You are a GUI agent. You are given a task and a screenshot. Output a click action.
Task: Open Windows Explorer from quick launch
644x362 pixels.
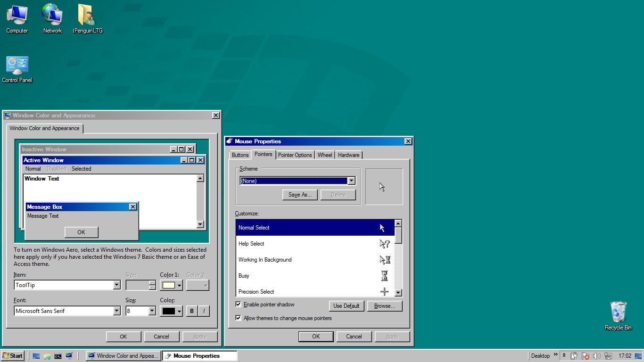point(47,356)
